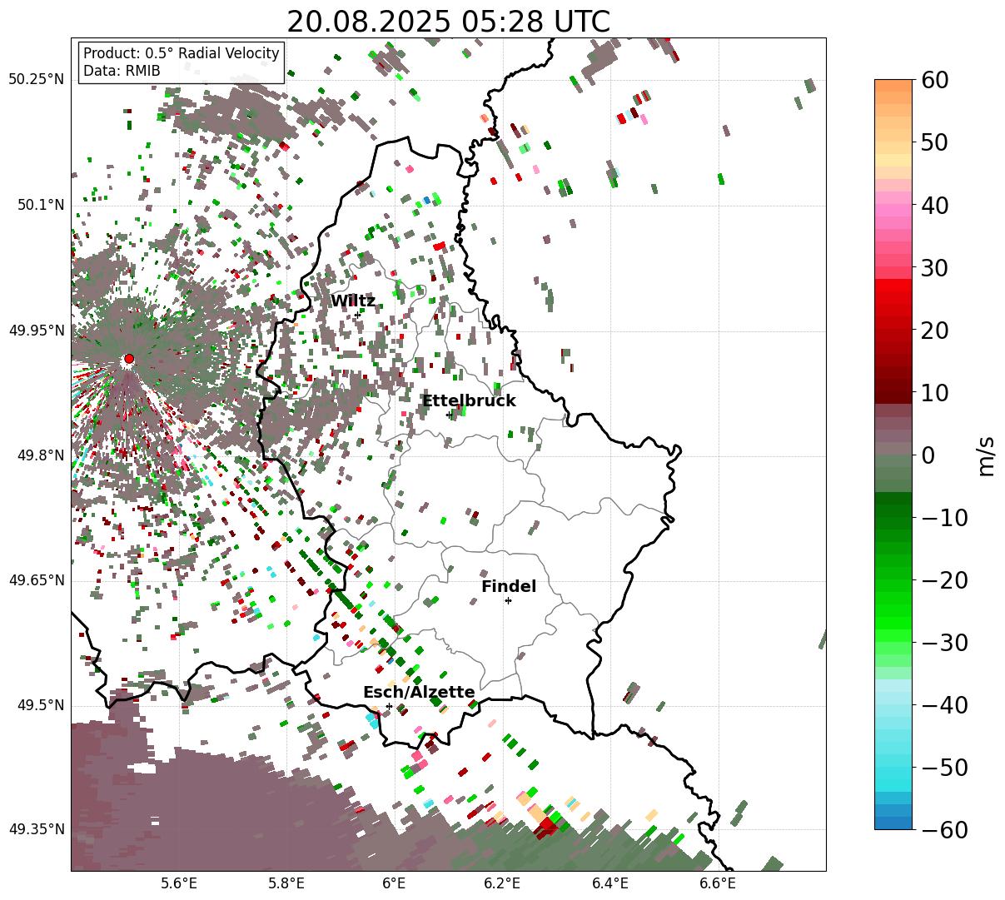Click the colorbar tick label −60
Image resolution: width=1005 pixels, height=900 pixels.
click(943, 829)
